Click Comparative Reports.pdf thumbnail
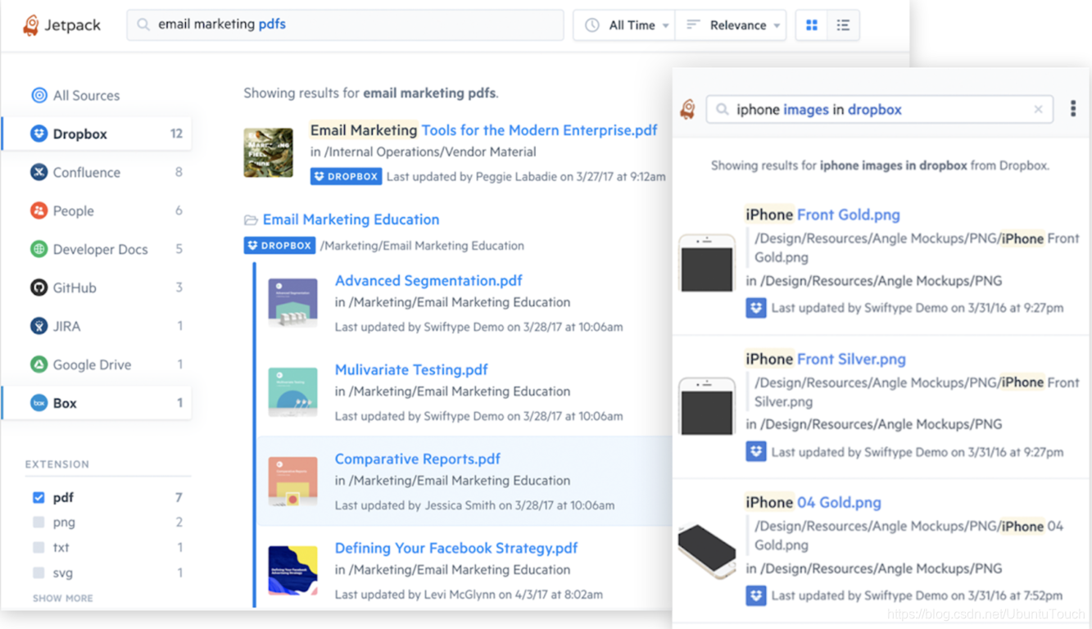This screenshot has height=629, width=1092. point(292,482)
